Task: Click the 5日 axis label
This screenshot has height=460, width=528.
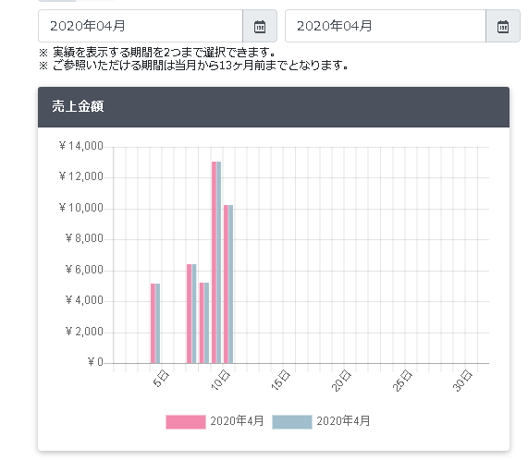Action: point(161,379)
